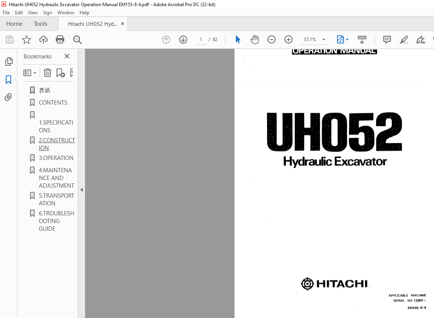
Task: Open the Page Thumbnails panel
Action: [x=8, y=62]
